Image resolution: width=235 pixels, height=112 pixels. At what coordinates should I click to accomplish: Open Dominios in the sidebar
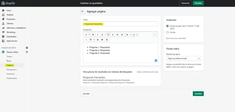pyautogui.click(x=11, y=74)
